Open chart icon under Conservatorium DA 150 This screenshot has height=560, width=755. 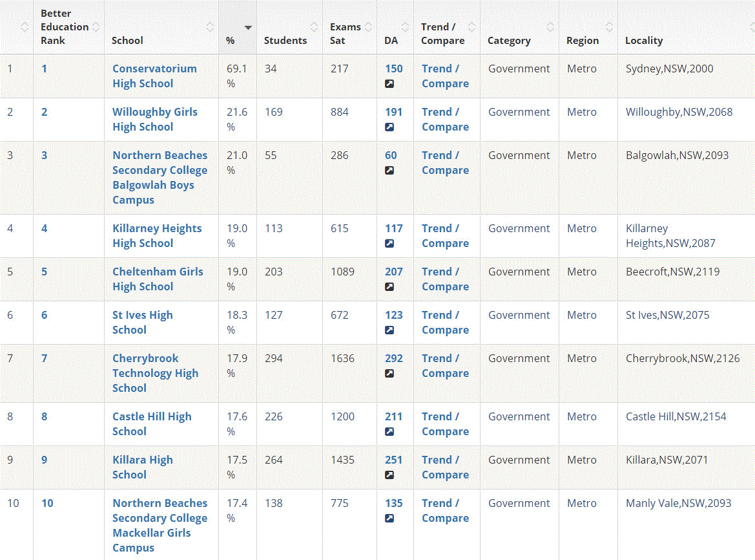click(389, 83)
